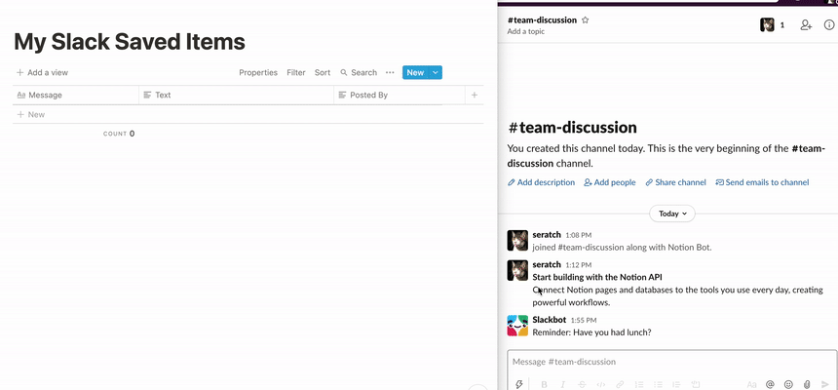
Task: Toggle inline code formatting in composer
Action: tap(600, 384)
